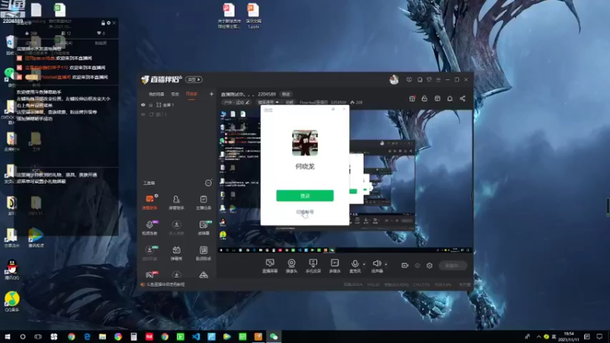610x343 pixels.
Task: Click the green 登录 button in WeChat dialog
Action: 304,196
